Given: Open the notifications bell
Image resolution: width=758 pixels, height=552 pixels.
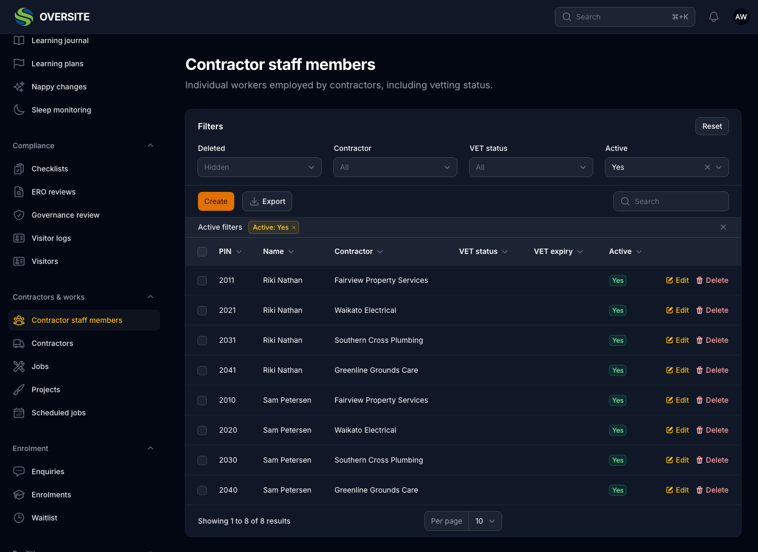Looking at the screenshot, I should [714, 17].
